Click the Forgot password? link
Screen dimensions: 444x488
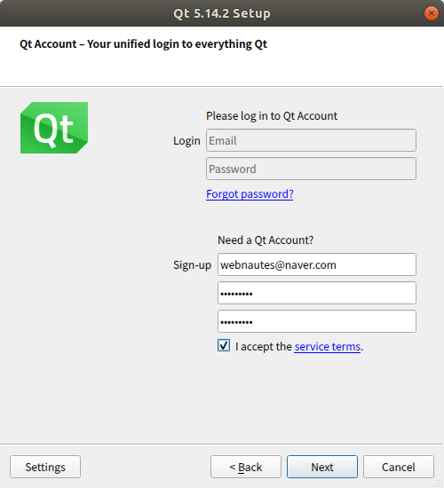click(250, 194)
